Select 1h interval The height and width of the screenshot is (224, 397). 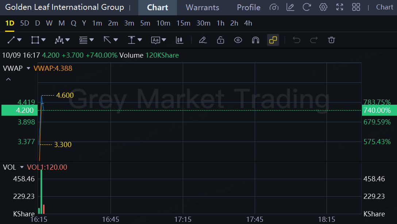[220, 23]
